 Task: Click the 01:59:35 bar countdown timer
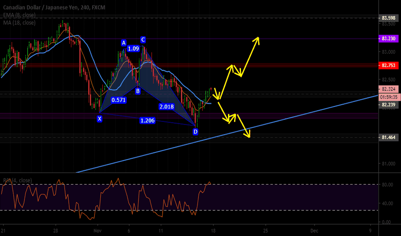pyautogui.click(x=389, y=97)
